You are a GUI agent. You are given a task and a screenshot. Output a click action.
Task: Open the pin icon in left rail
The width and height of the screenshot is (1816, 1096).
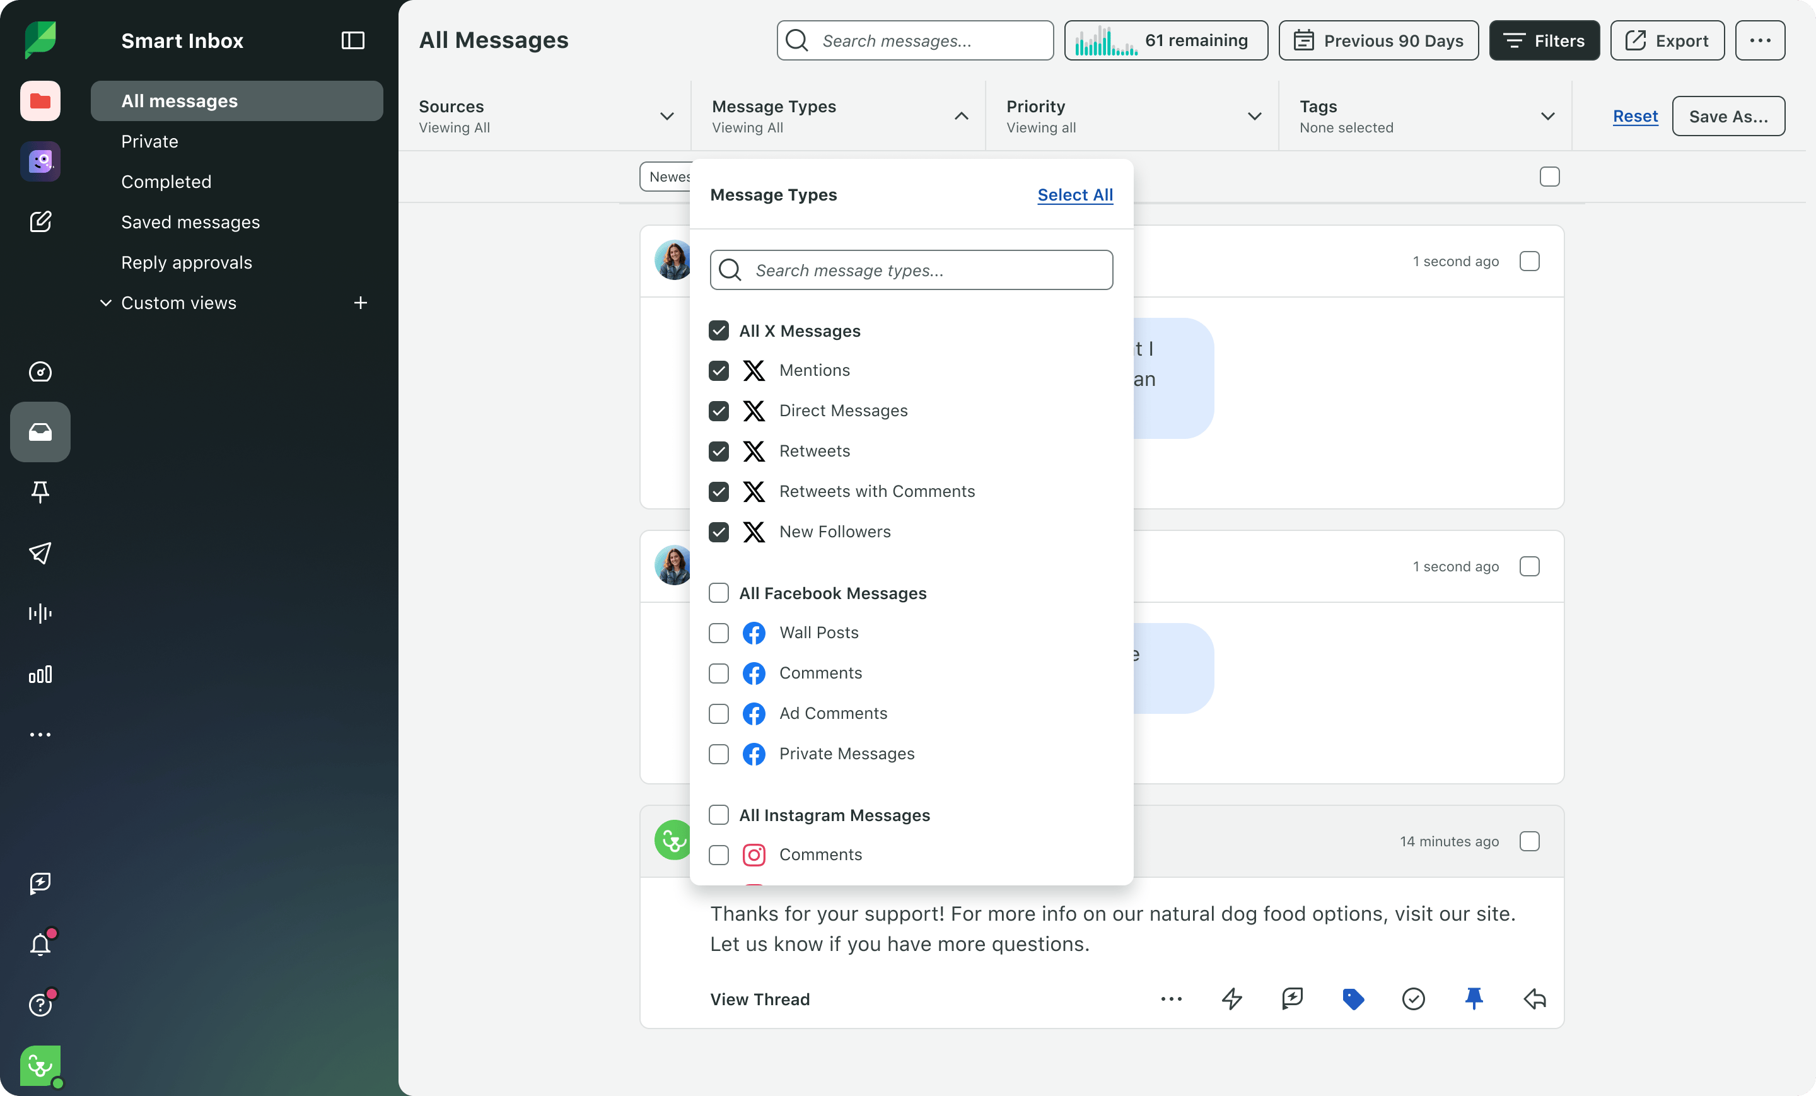(x=40, y=493)
